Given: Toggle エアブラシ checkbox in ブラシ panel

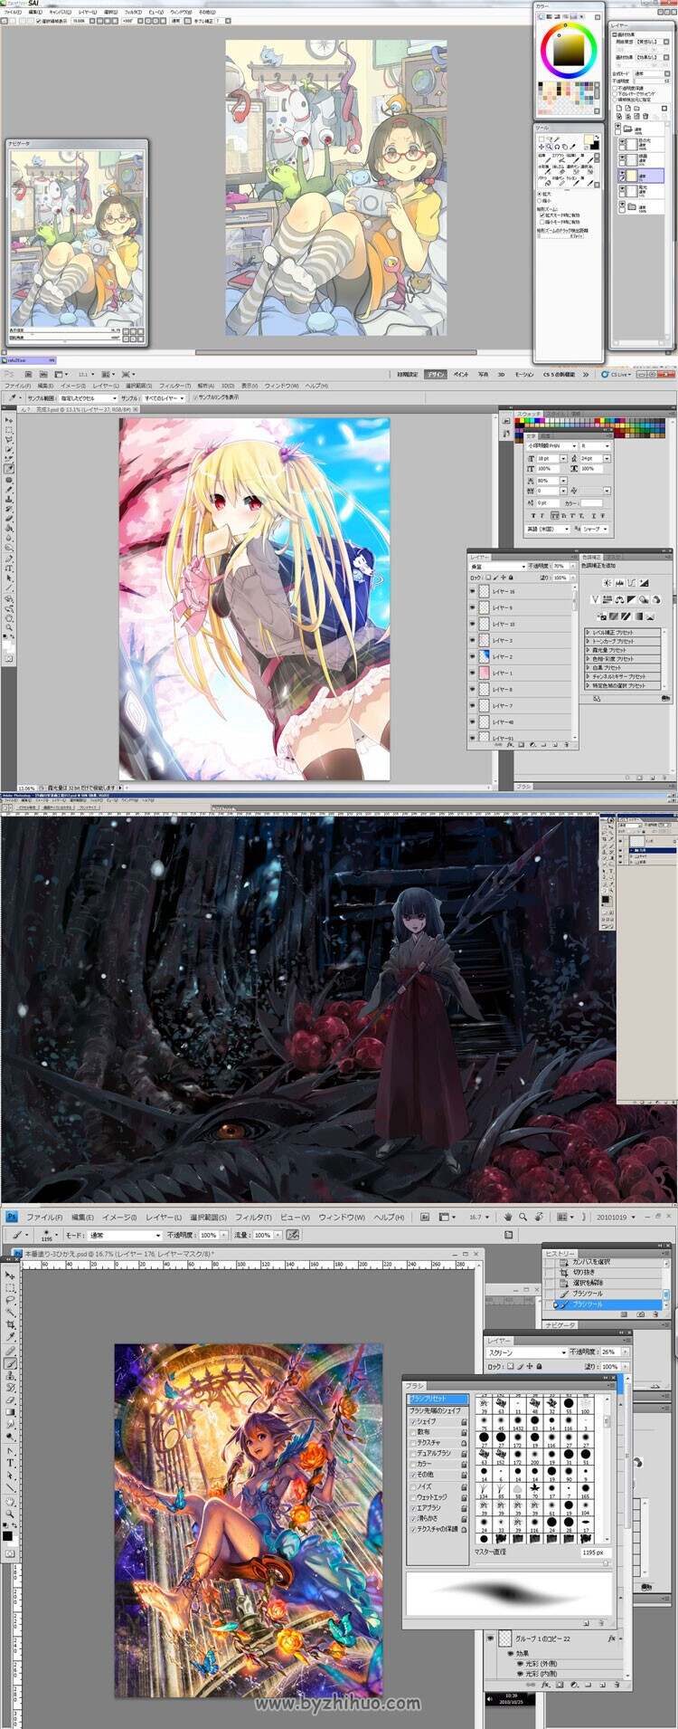Looking at the screenshot, I should click(x=413, y=1507).
